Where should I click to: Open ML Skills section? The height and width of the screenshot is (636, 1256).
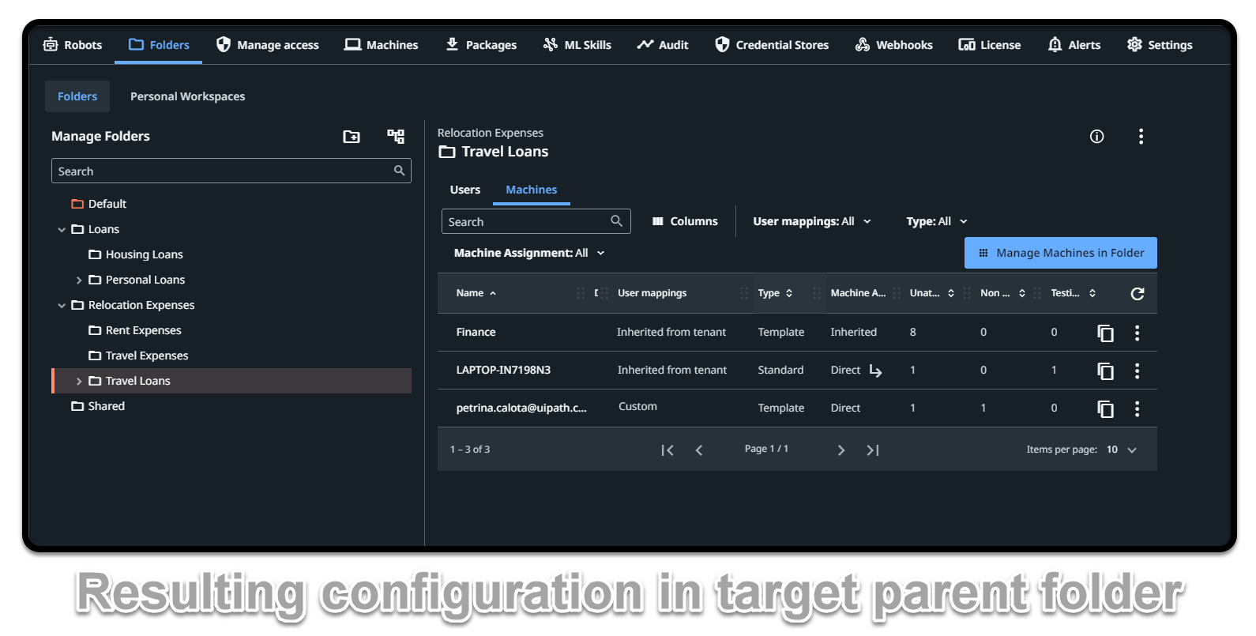tap(577, 45)
